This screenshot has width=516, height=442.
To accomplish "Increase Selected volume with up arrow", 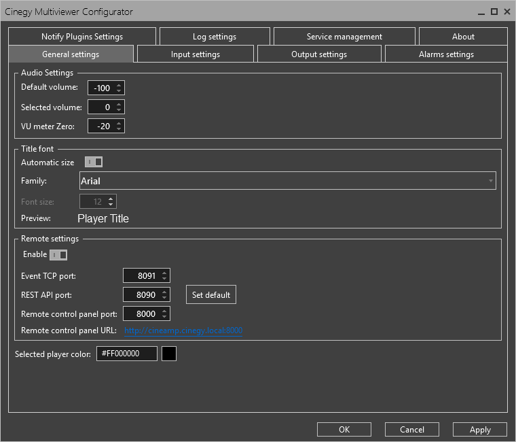I will tap(119, 105).
